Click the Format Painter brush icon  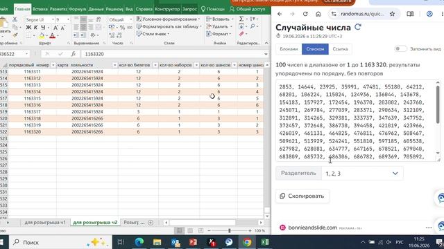(15, 35)
